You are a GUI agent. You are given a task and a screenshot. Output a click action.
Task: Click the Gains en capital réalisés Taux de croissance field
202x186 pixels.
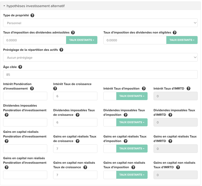tap(75, 149)
